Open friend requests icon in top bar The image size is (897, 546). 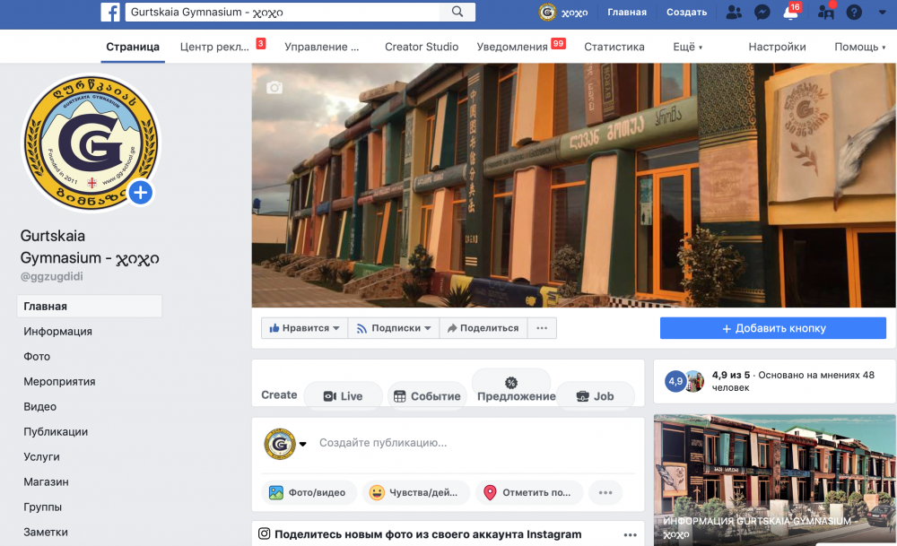point(735,13)
